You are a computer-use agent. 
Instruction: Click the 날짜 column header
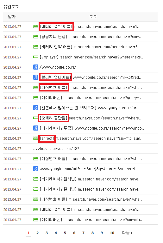[12, 17]
